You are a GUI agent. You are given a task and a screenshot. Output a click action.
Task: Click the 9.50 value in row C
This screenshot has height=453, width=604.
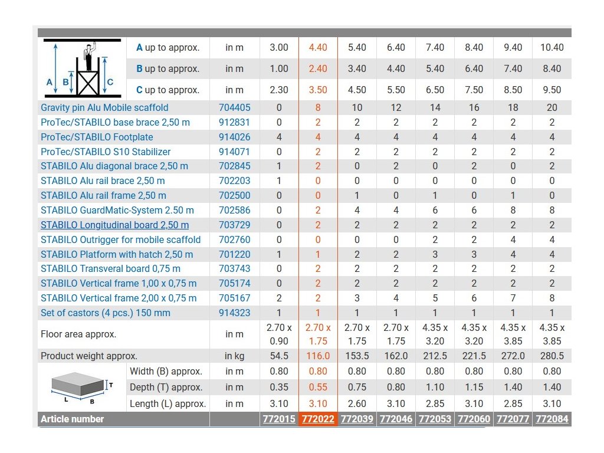tap(552, 90)
